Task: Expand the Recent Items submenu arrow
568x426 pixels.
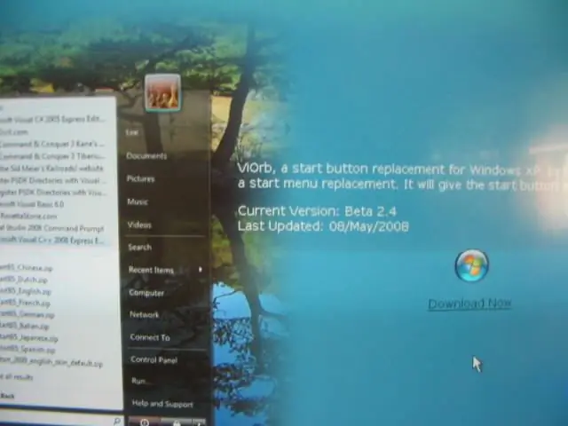Action: pyautogui.click(x=201, y=269)
